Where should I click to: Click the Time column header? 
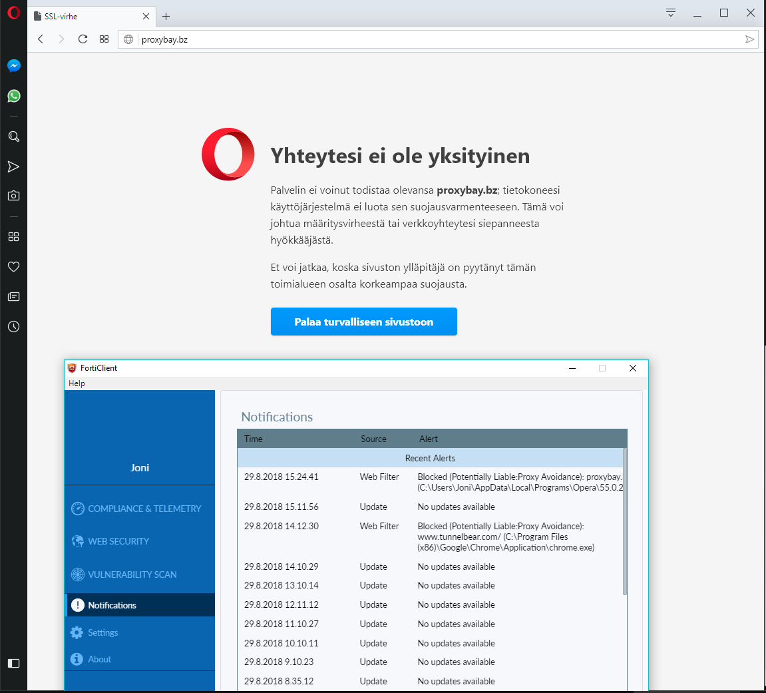tap(254, 439)
